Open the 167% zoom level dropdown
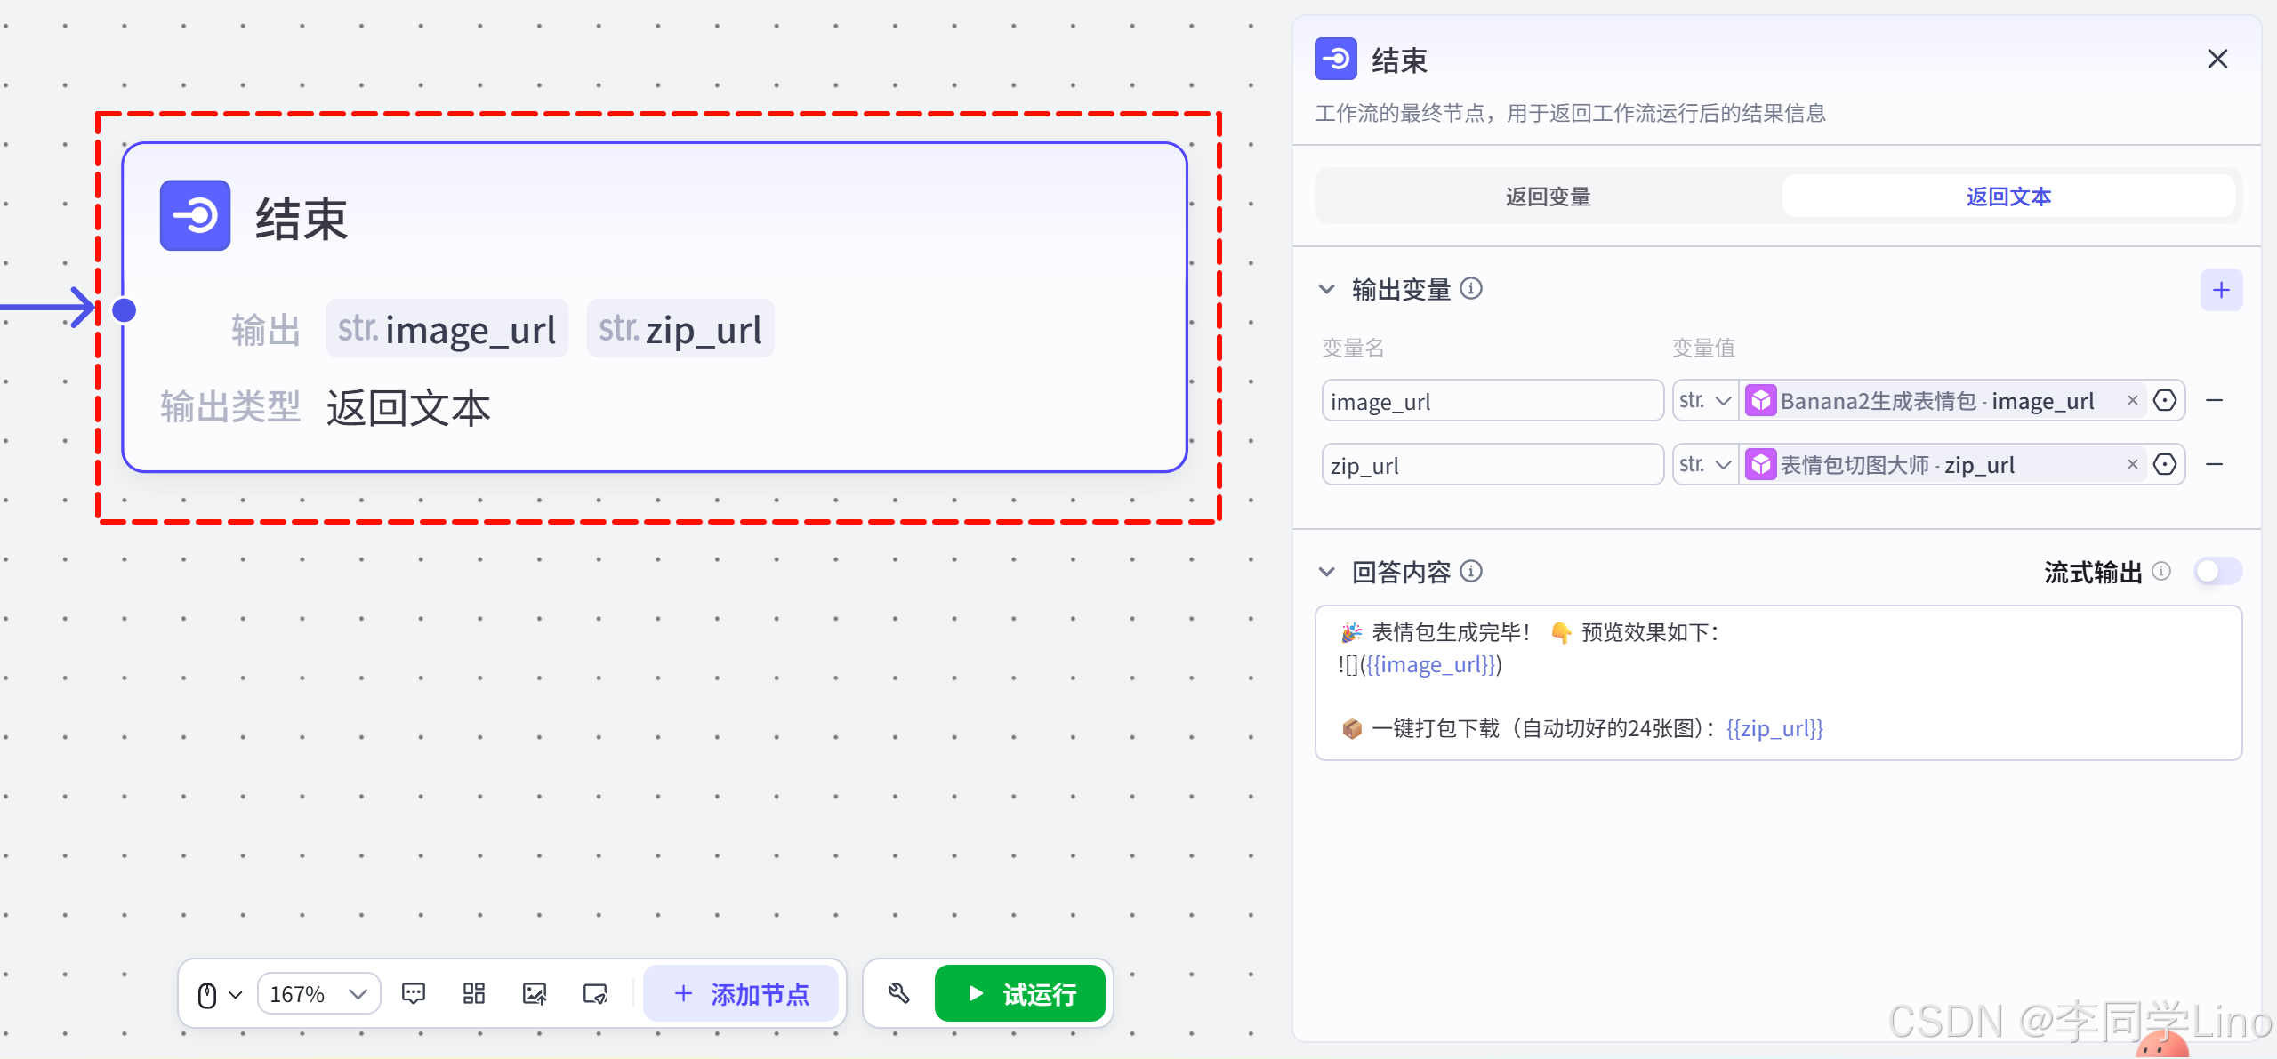Viewport: 2277px width, 1059px height. 319,993
